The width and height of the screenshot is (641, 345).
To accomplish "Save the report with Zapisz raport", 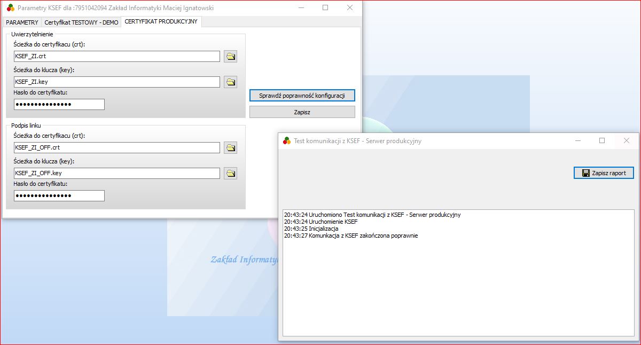I will pos(604,173).
